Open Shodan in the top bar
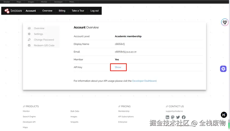The width and height of the screenshot is (230, 131). pos(7,2)
